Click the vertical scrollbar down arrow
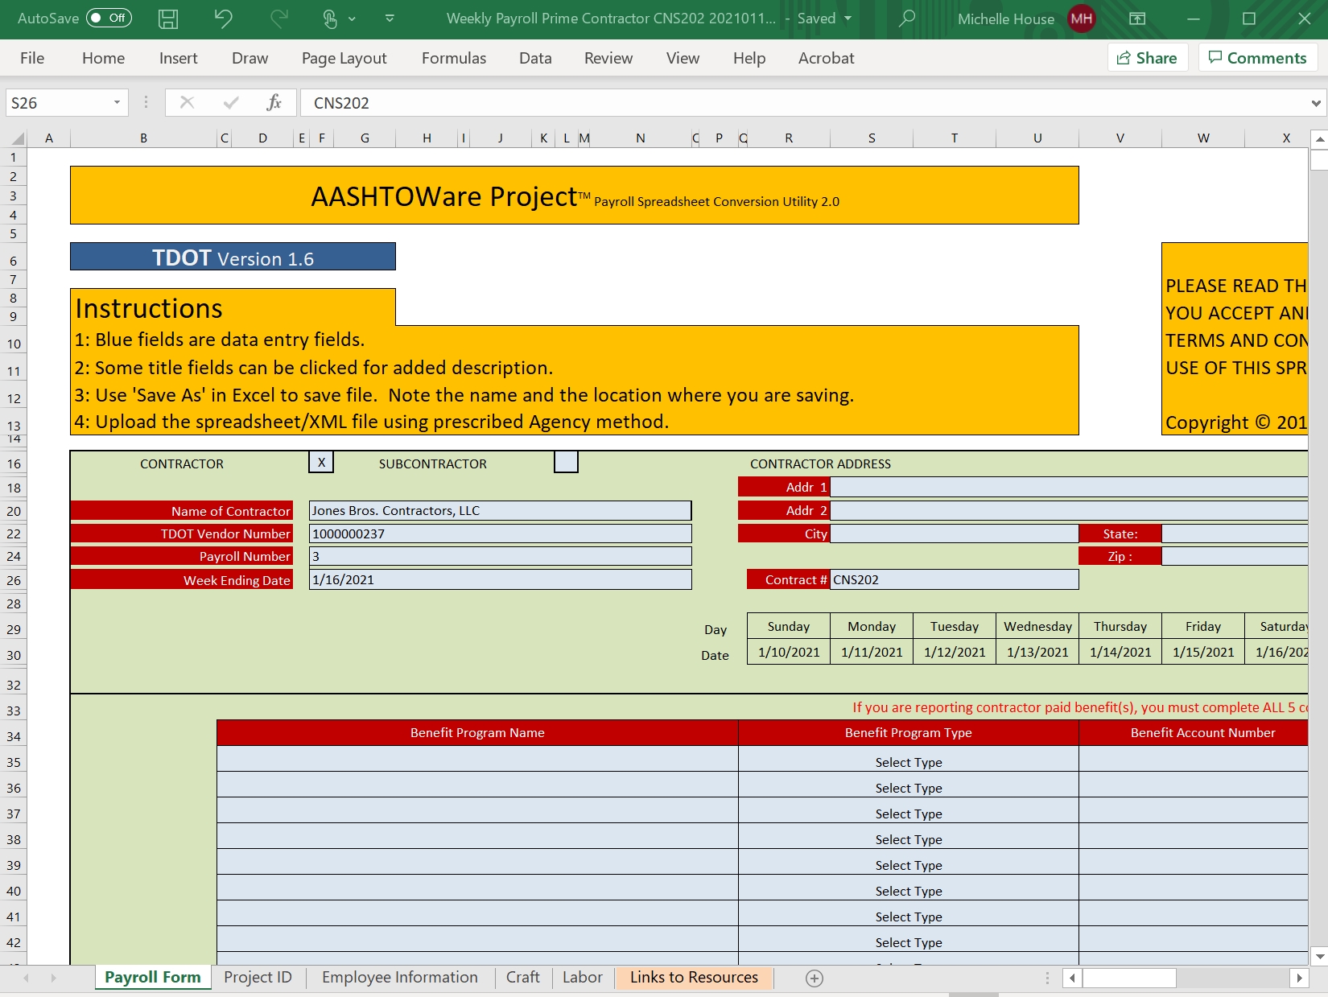 [x=1319, y=956]
